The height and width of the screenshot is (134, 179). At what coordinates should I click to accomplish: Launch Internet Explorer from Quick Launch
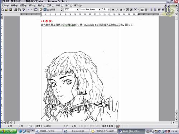pos(20,131)
